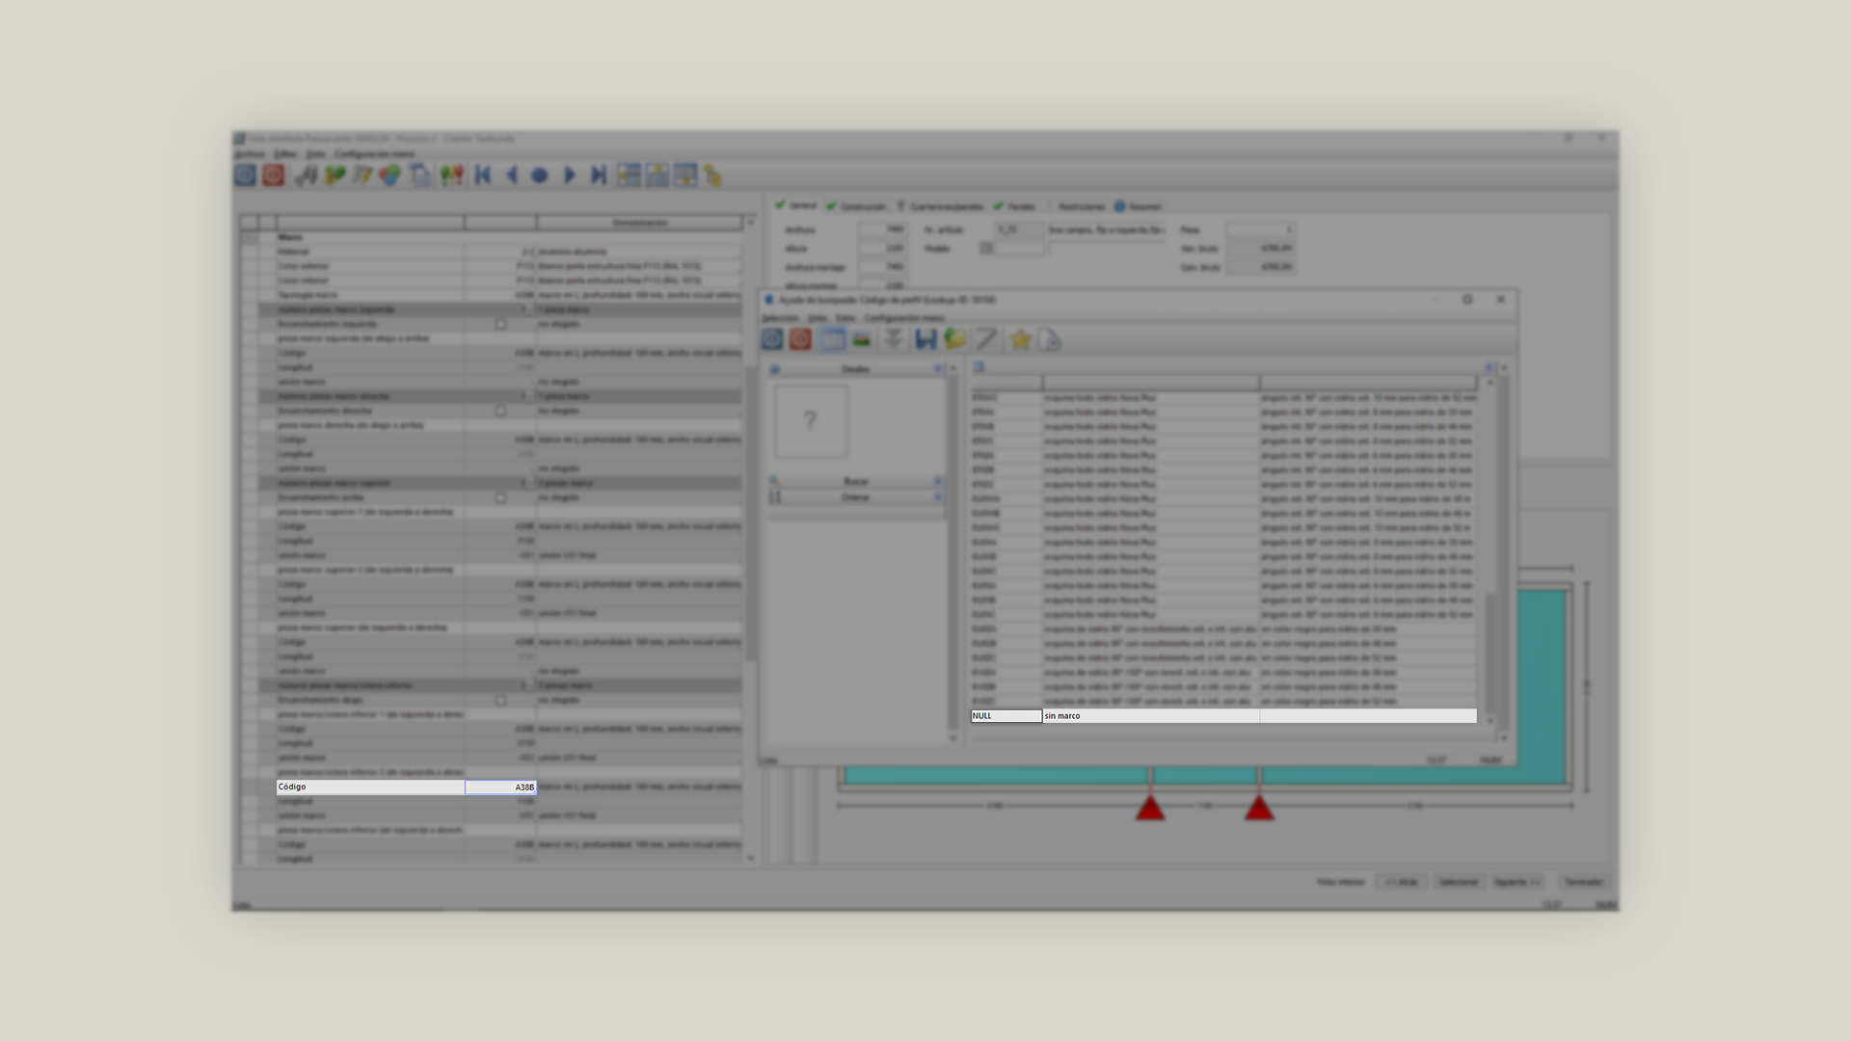Click the Seleccionar button
The width and height of the screenshot is (1851, 1041).
pos(1458,882)
